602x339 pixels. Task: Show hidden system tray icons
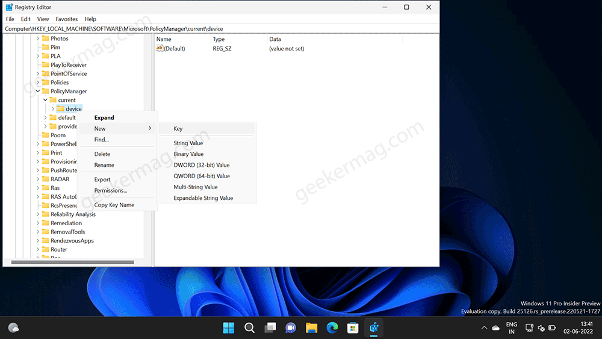coord(484,328)
